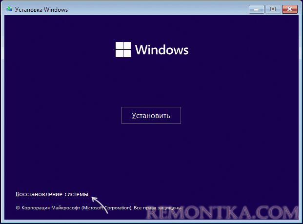Image resolution: width=303 pixels, height=224 pixels.
Task: Click the Microsoft Corporation copyright text
Action: coord(99,208)
